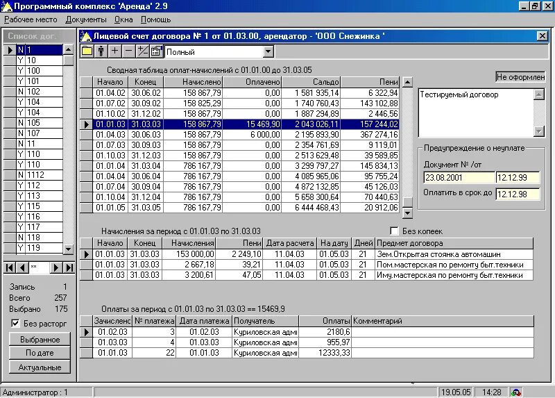Click the application icon in title bar

(6, 6)
